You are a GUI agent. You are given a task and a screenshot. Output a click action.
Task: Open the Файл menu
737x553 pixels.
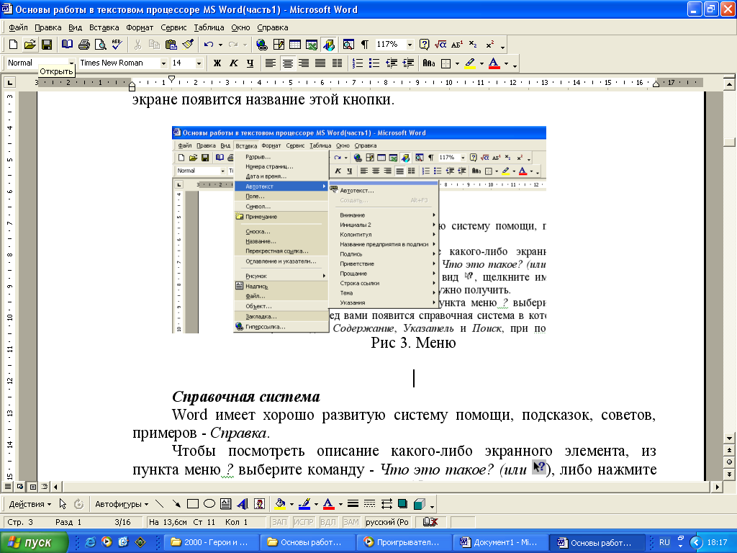coord(18,28)
